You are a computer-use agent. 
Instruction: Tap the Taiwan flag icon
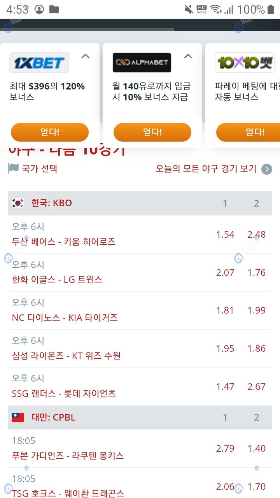[18, 417]
